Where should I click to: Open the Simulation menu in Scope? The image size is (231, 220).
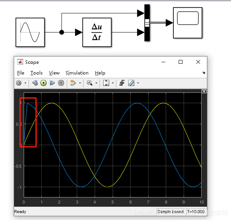point(77,73)
